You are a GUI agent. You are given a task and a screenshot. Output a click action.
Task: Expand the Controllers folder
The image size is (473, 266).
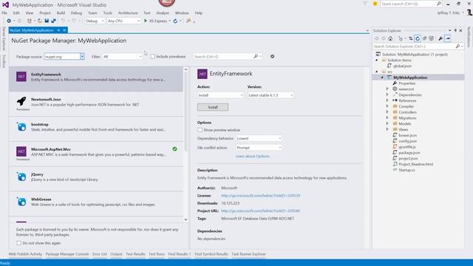(387, 112)
